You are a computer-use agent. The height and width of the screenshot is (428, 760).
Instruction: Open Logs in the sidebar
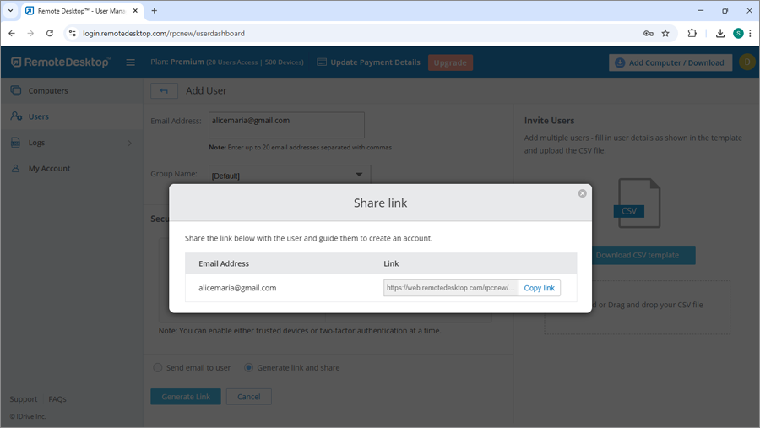(x=36, y=143)
